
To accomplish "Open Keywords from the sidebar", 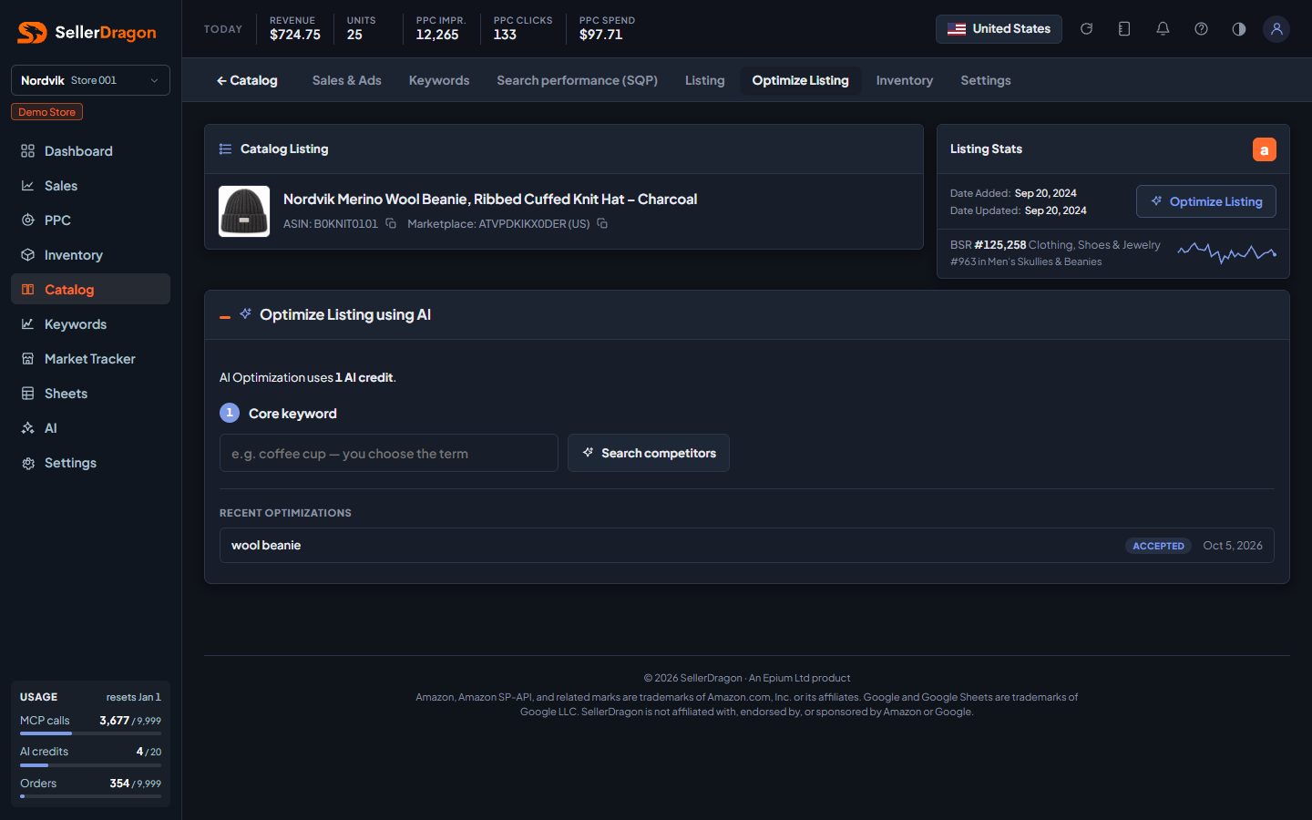I will pyautogui.click(x=90, y=324).
